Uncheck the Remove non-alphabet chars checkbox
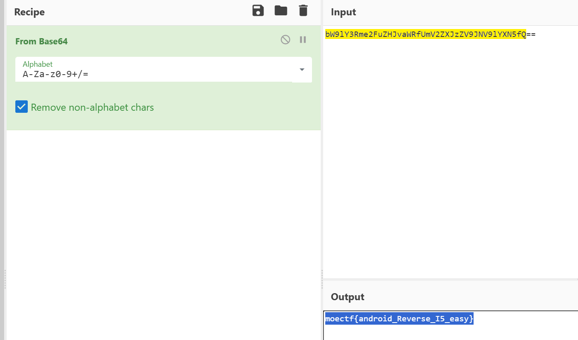 click(x=22, y=107)
